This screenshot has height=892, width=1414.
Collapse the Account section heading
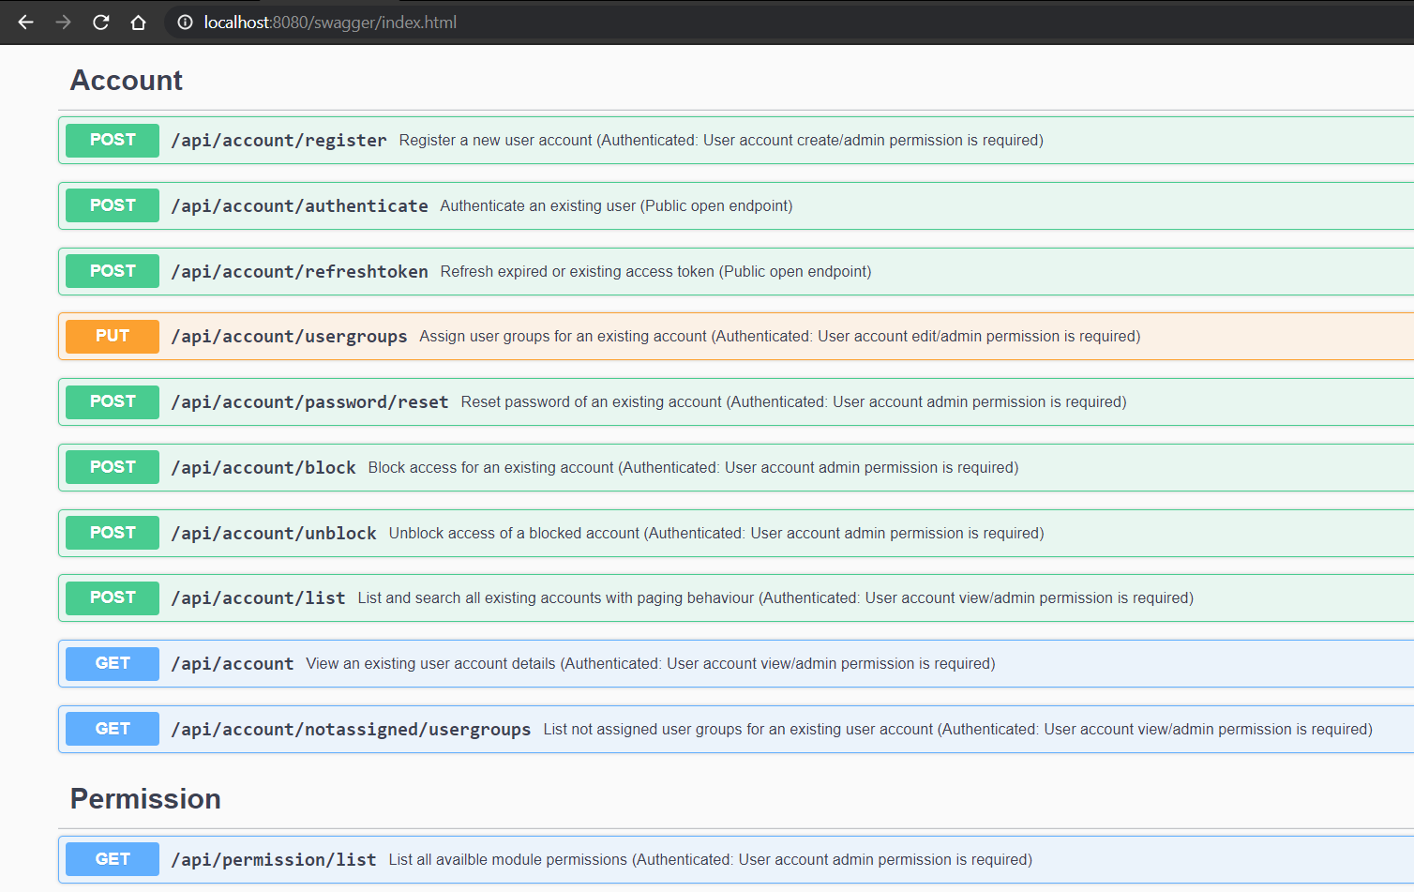tap(127, 81)
